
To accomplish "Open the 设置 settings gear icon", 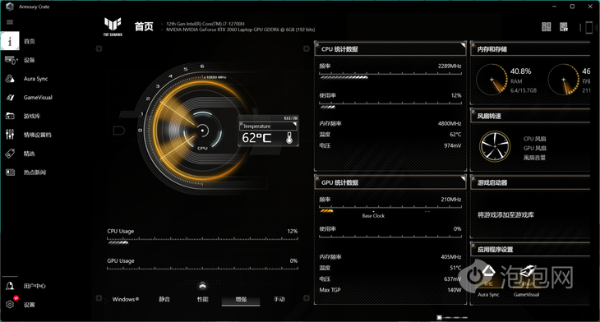I will click(x=10, y=305).
